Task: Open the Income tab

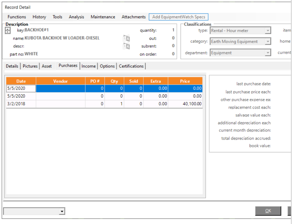Action: [89, 66]
